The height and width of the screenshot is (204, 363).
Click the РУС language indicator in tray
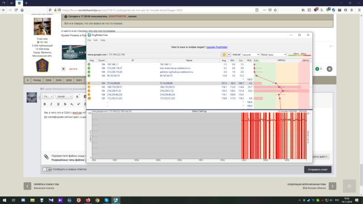[337, 200]
